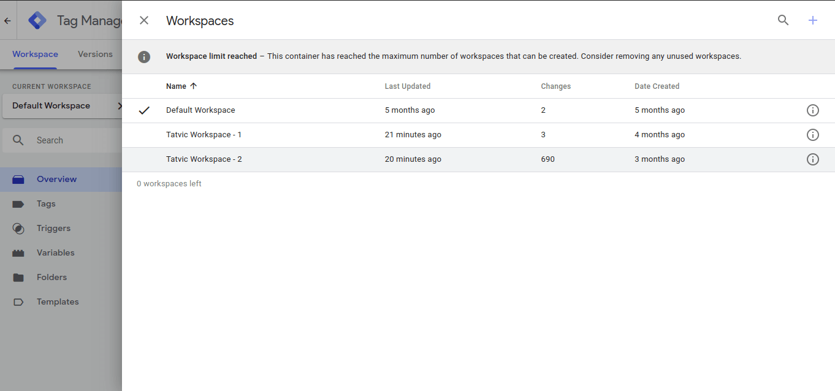The image size is (835, 391).
Task: Click the CURRENT WORKSPACE label
Action: [51, 86]
